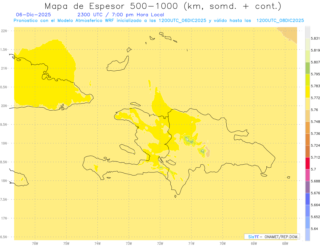The height and width of the screenshot is (247, 320).
Task: Click the colorbar value 5.783
Action: coord(315,86)
